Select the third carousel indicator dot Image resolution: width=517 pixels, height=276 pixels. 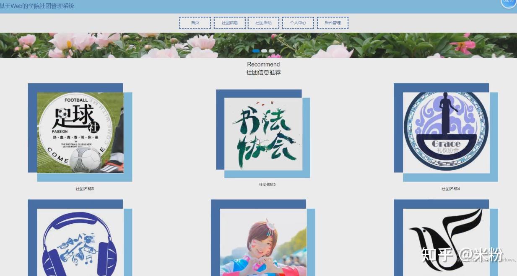point(272,51)
